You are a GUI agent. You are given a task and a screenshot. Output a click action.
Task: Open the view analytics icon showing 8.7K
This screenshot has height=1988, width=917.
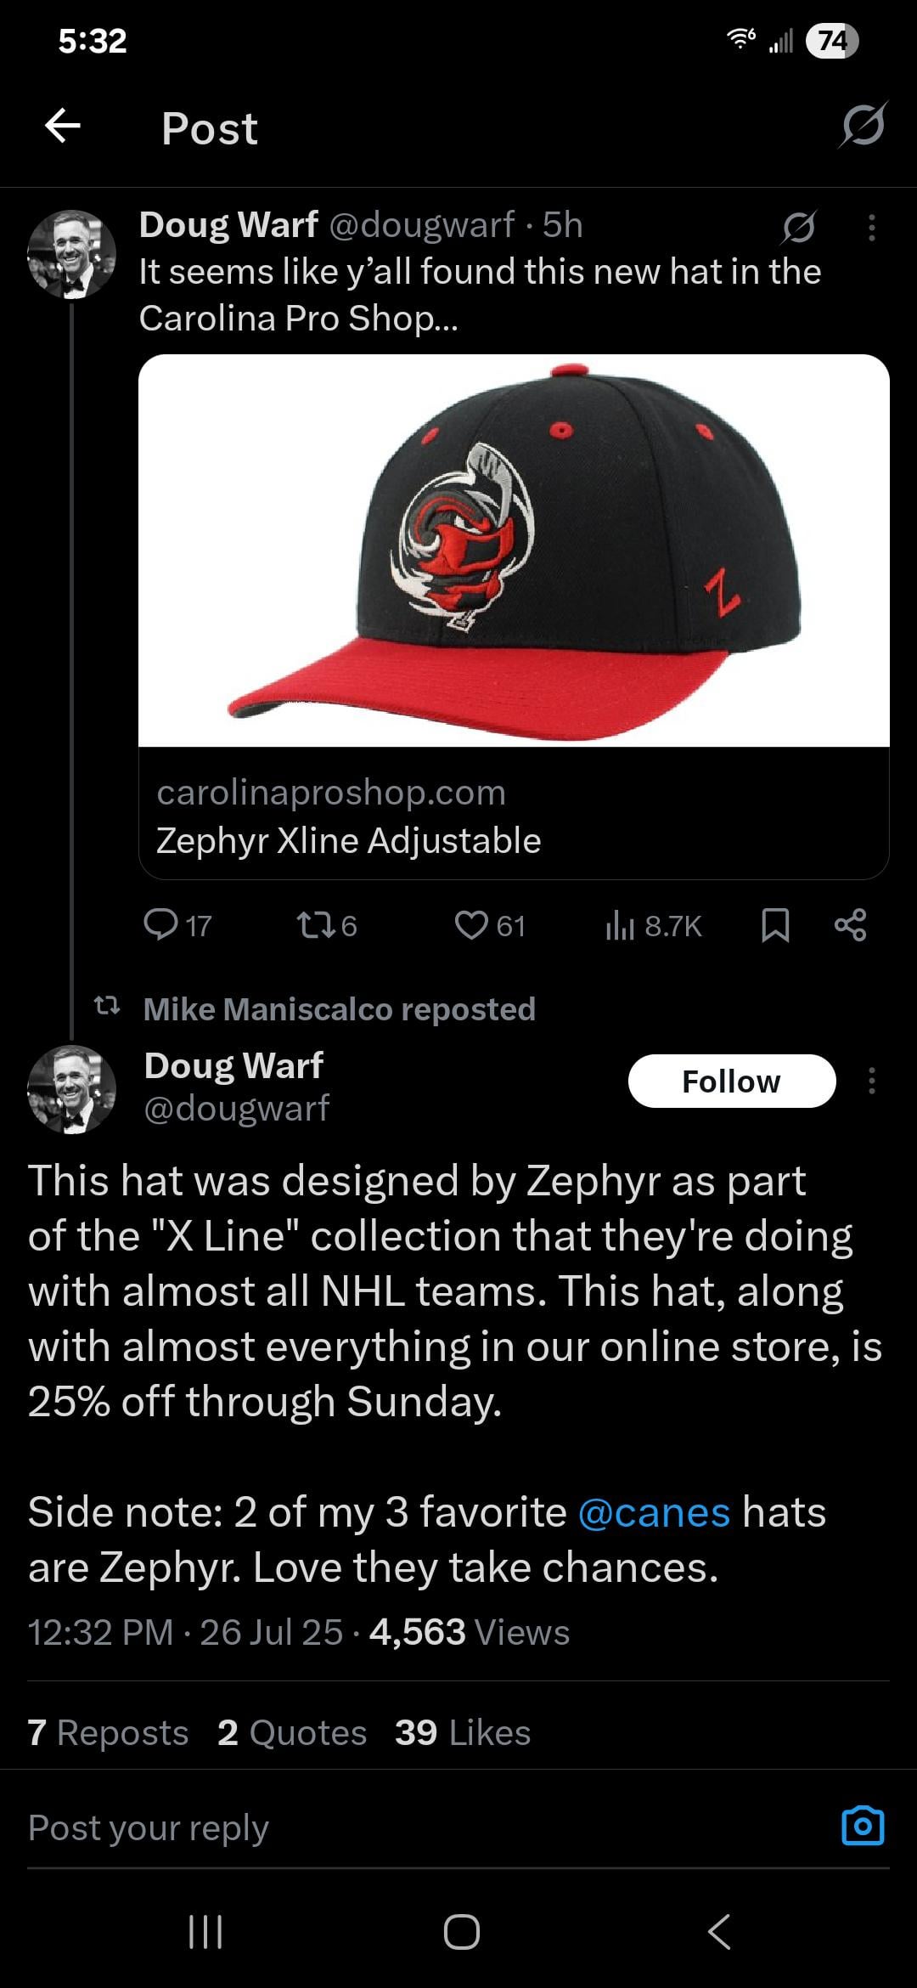pyautogui.click(x=621, y=925)
